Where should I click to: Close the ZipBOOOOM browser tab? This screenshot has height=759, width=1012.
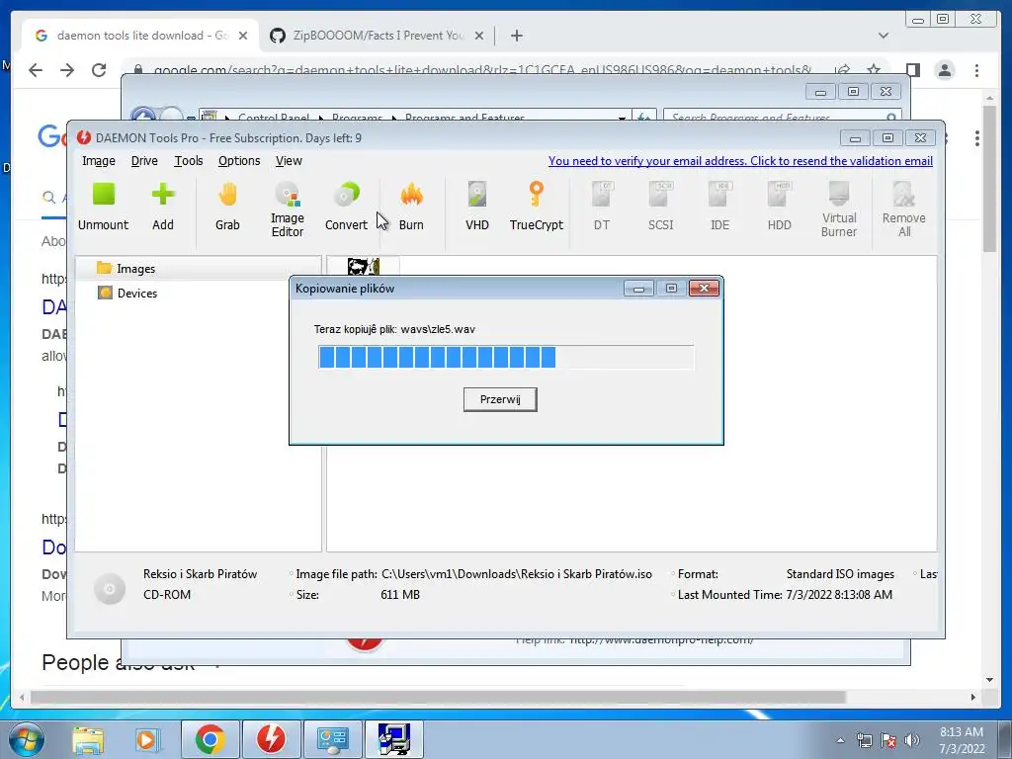[479, 36]
